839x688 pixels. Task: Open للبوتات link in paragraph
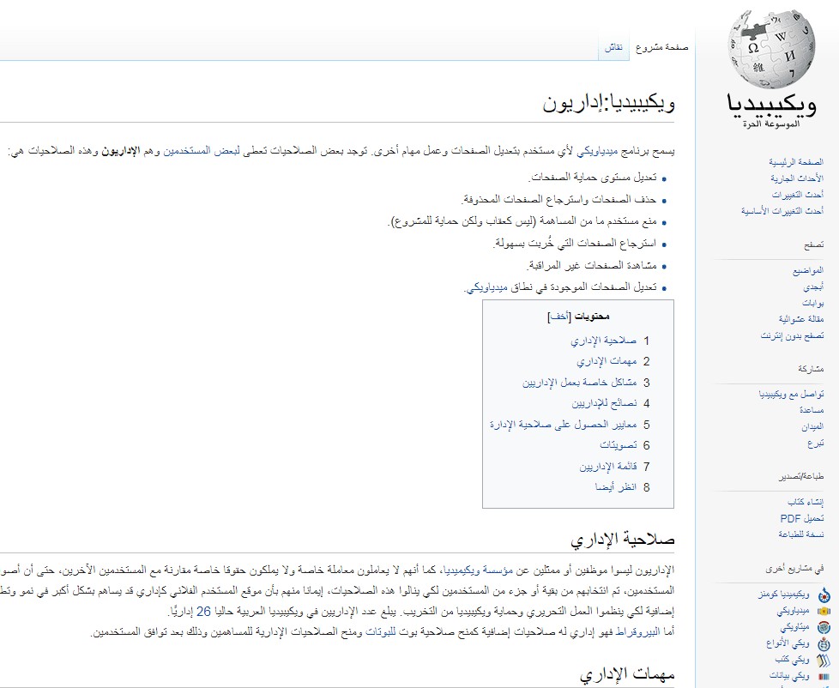coord(380,632)
